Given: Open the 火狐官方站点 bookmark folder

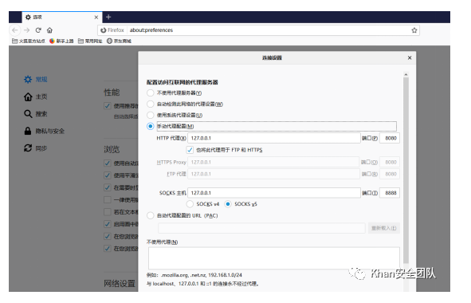Looking at the screenshot, I should 28,41.
